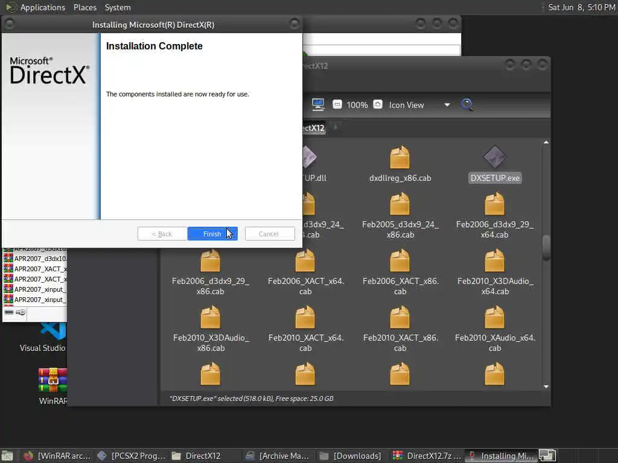
Task: Select Feb2006_d3dx9_29_x86.cab package icon
Action: [x=210, y=260]
